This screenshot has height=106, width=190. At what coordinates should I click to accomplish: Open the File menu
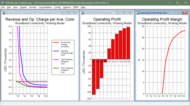3,7
